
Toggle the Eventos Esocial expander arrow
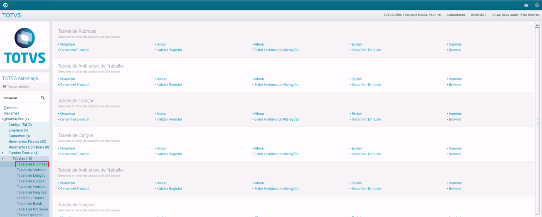(x=2, y=153)
